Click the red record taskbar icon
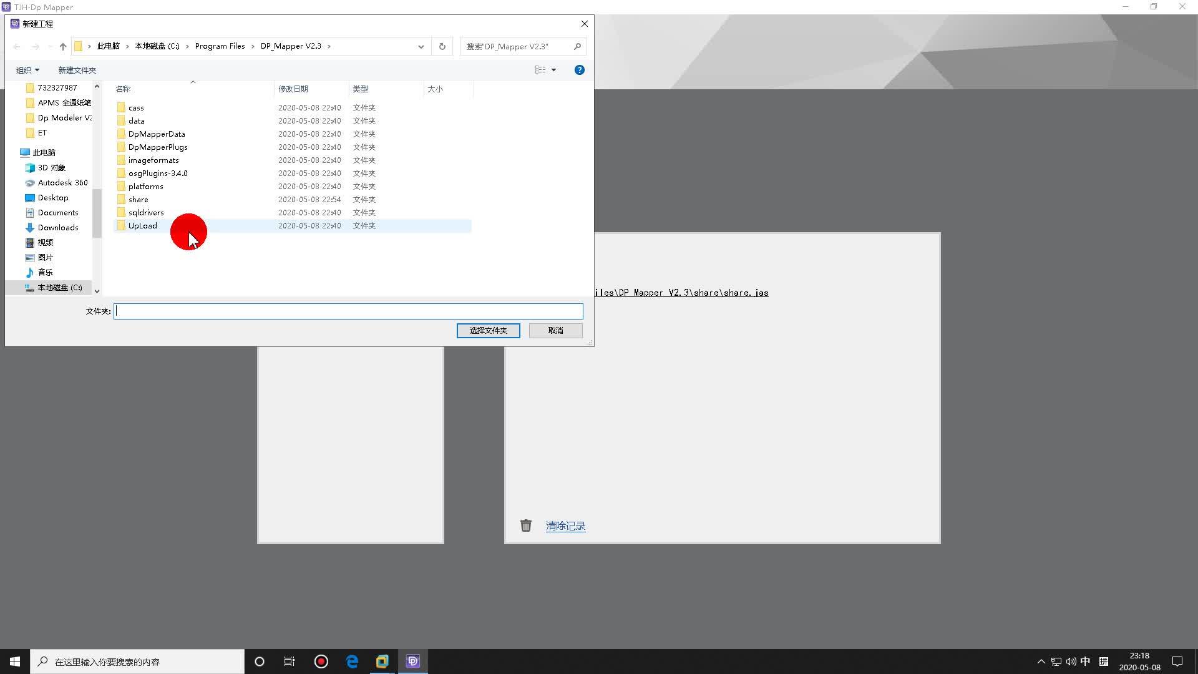The height and width of the screenshot is (674, 1198). 321,662
